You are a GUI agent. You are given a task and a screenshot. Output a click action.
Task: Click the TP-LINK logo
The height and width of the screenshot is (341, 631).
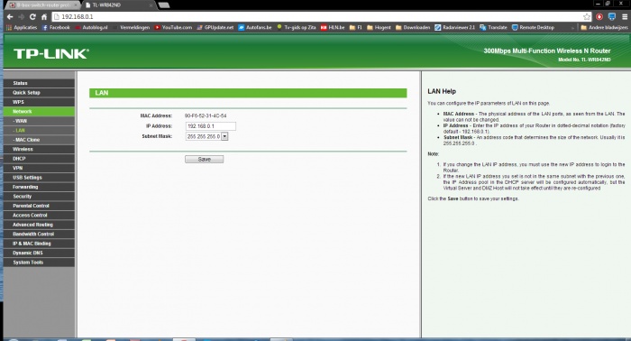(51, 53)
